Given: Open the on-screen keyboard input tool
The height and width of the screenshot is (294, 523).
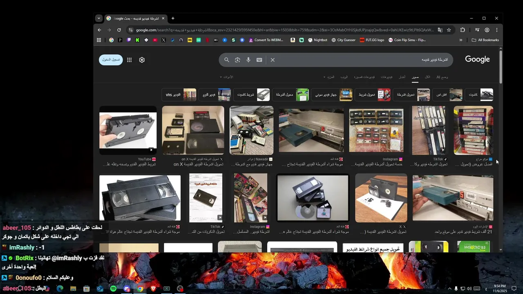Looking at the screenshot, I should [x=259, y=60].
